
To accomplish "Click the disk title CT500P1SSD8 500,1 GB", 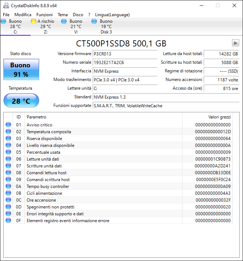I will click(121, 44).
